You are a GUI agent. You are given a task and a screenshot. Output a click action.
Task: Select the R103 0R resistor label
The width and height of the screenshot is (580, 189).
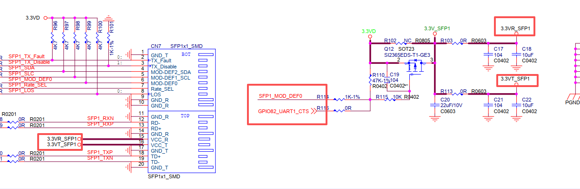447,40
